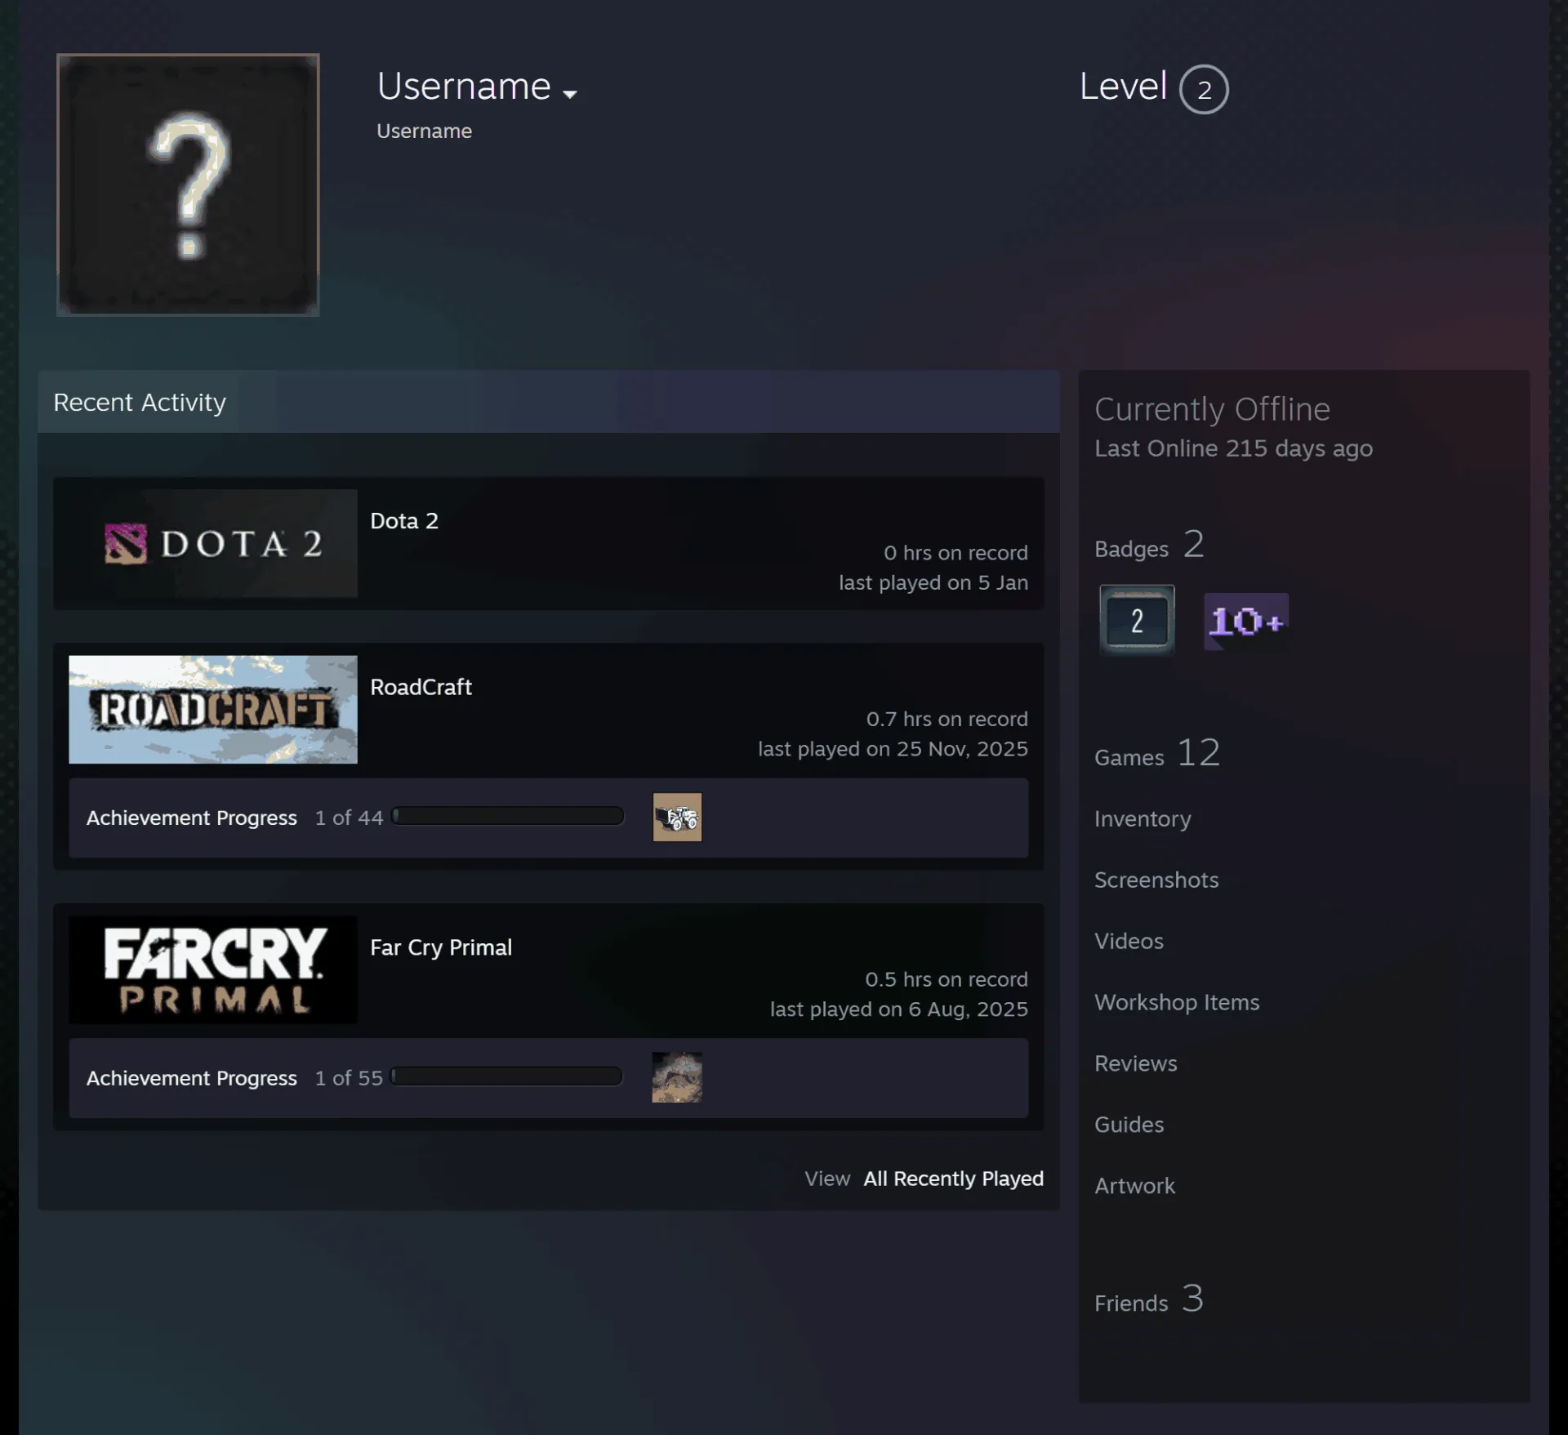Click the Level 2 circle badge
The height and width of the screenshot is (1435, 1568).
coord(1204,89)
